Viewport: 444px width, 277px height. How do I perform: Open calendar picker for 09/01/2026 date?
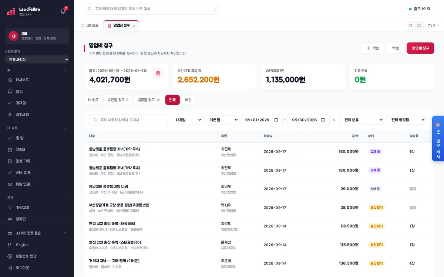[276, 120]
